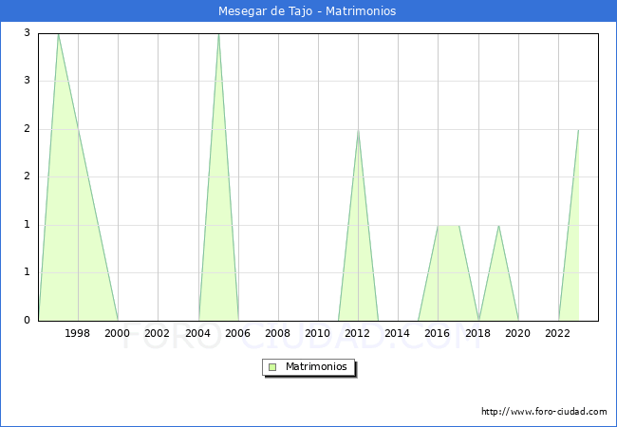Click the green Matrimonios legend swatch
Screen dimensions: 617x427
272,367
